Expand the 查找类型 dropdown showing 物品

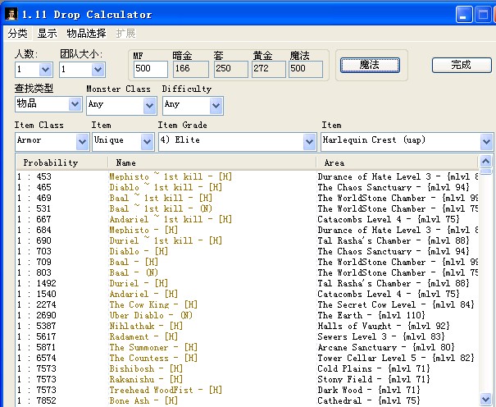(75, 104)
